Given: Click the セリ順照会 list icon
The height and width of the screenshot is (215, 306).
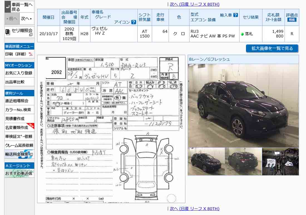Looking at the screenshot, I should pos(8,32).
